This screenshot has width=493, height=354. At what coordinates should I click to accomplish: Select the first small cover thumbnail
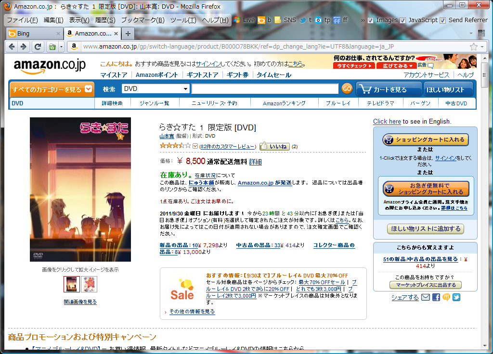coord(72,284)
